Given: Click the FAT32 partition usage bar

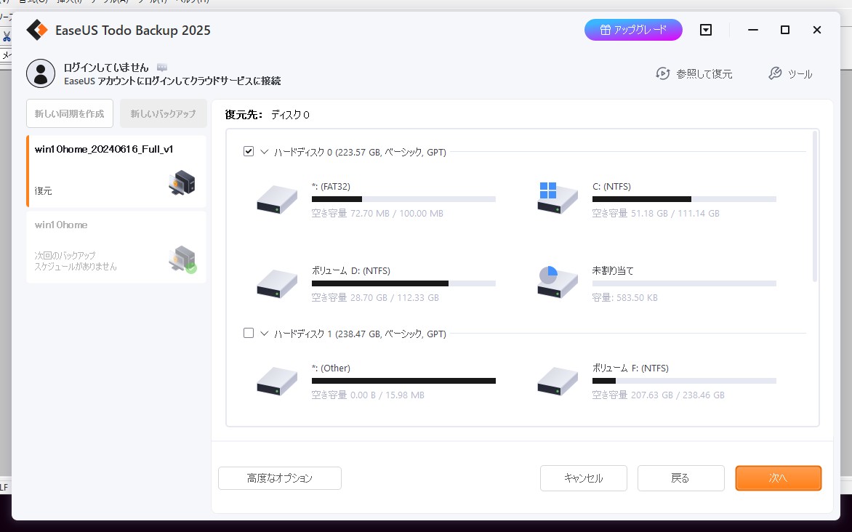Looking at the screenshot, I should [403, 199].
